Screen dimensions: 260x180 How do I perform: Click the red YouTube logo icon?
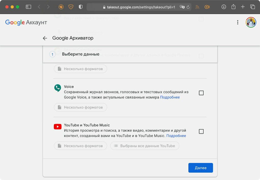(x=58, y=127)
